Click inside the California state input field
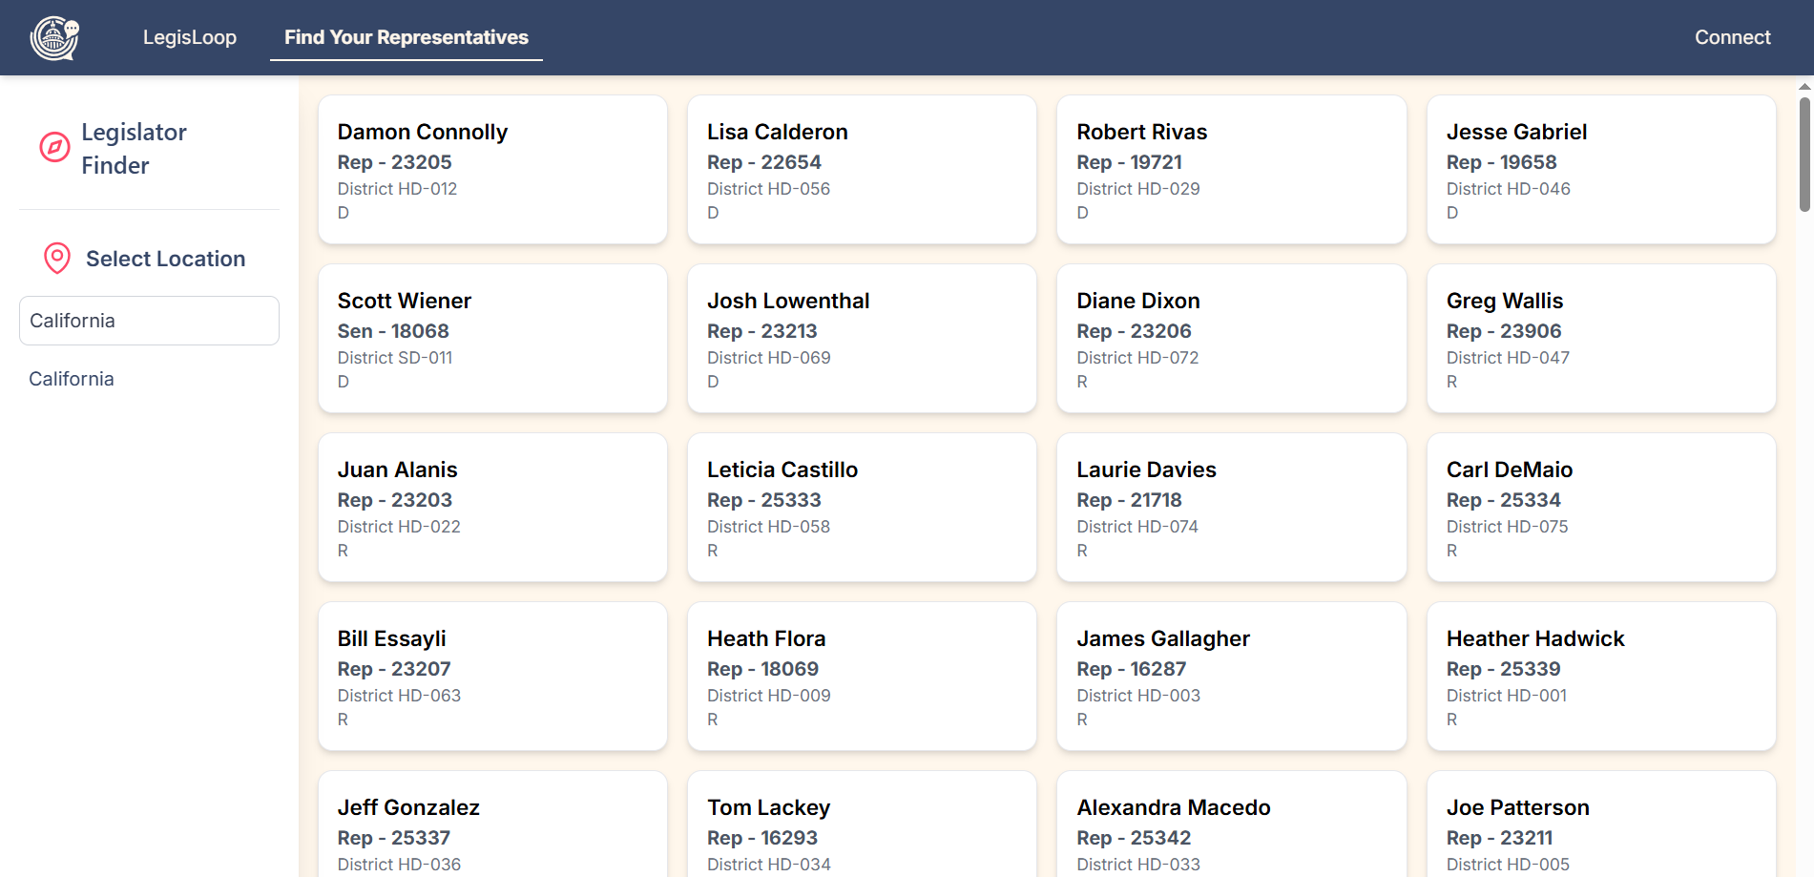Viewport: 1814px width, 877px height. point(149,320)
